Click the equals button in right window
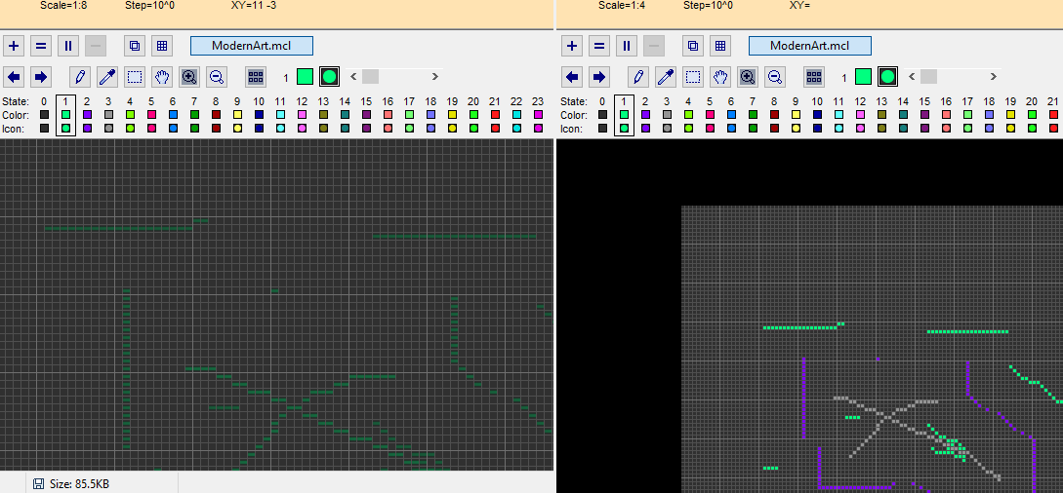This screenshot has width=1063, height=493. coord(600,46)
